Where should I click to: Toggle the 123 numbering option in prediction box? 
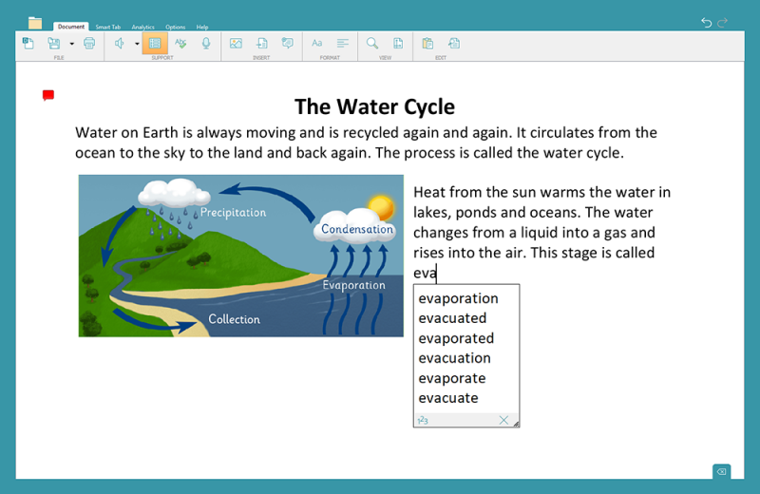point(423,420)
